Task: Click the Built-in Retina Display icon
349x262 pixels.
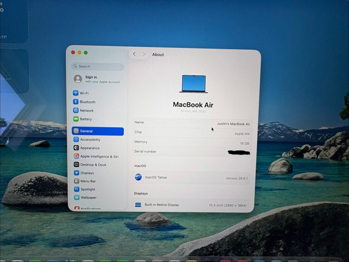Action: coord(138,205)
